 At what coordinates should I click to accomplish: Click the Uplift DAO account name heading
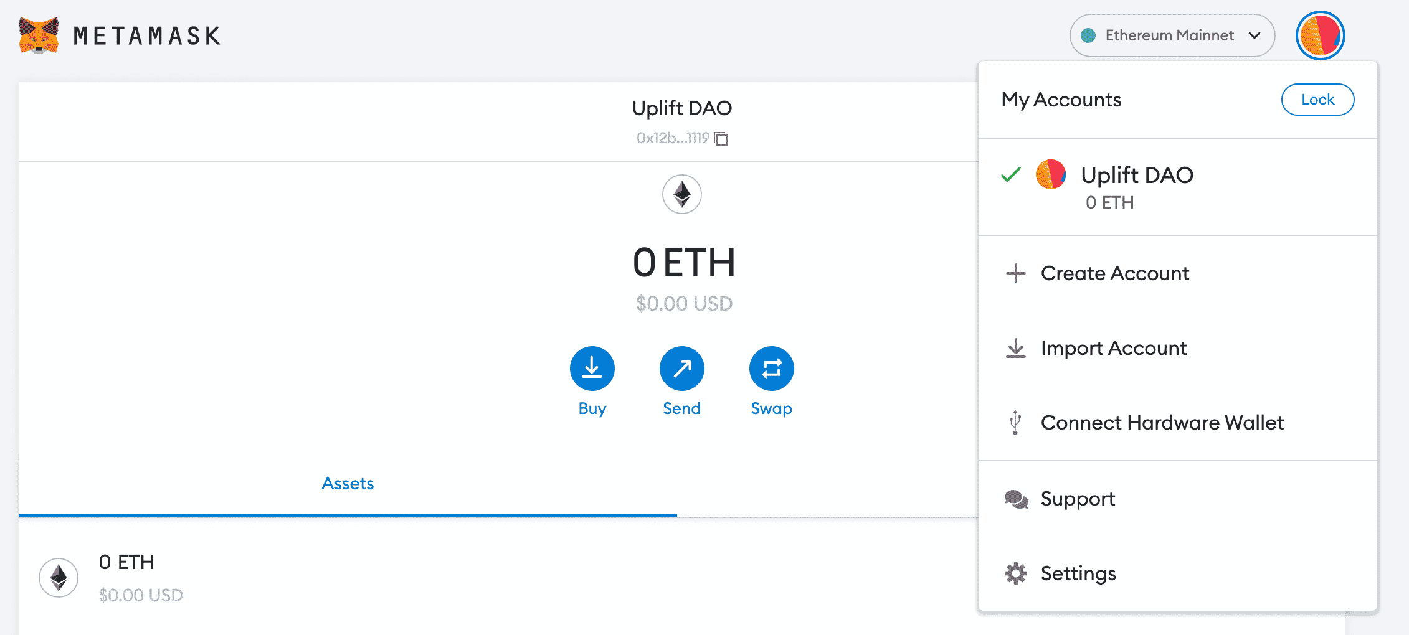coord(682,108)
